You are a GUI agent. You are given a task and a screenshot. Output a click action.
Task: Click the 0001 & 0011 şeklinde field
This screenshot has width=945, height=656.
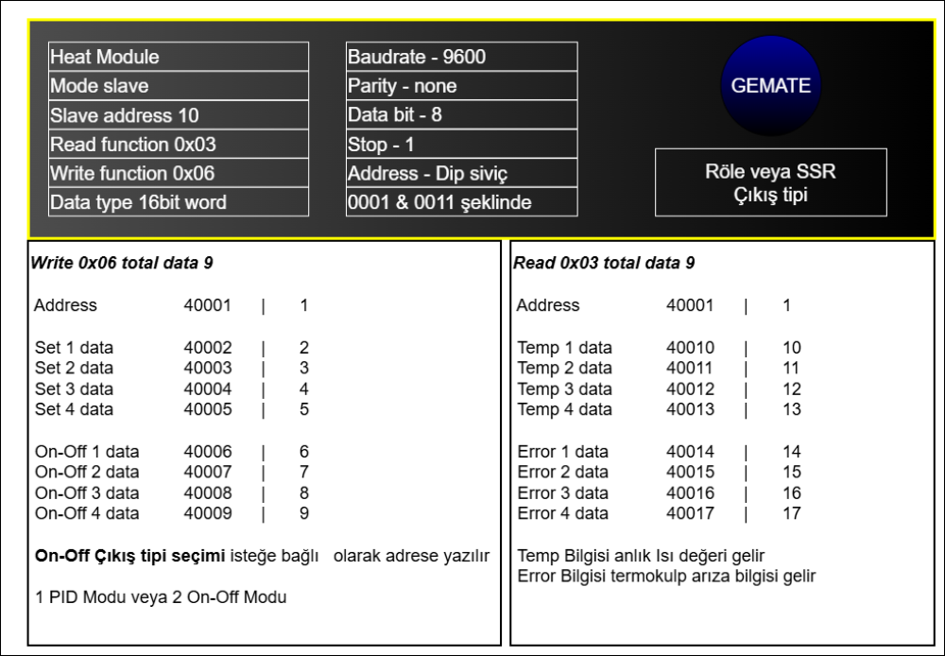click(461, 203)
